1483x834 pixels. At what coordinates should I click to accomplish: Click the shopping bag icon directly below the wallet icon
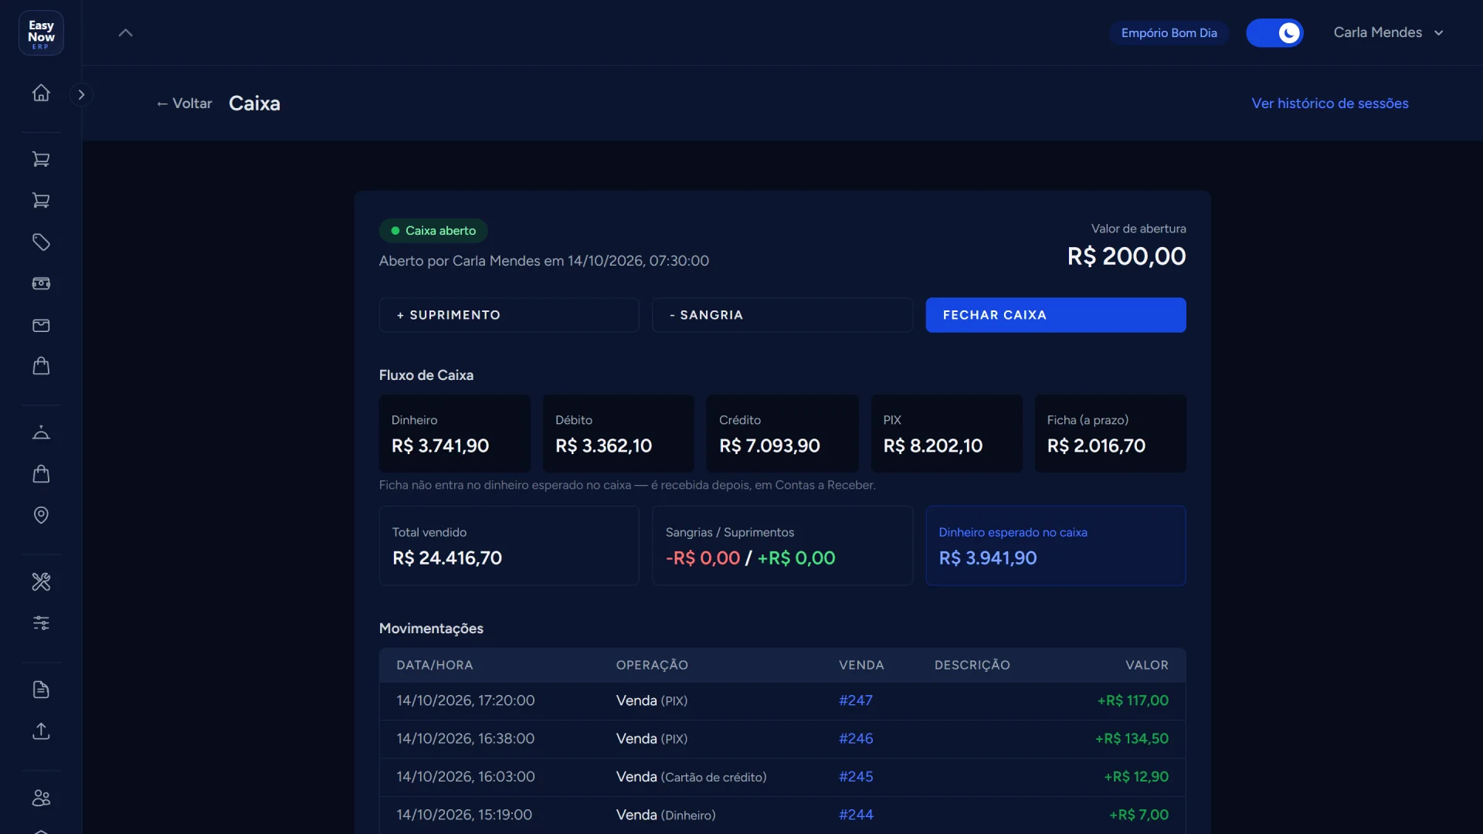41,366
